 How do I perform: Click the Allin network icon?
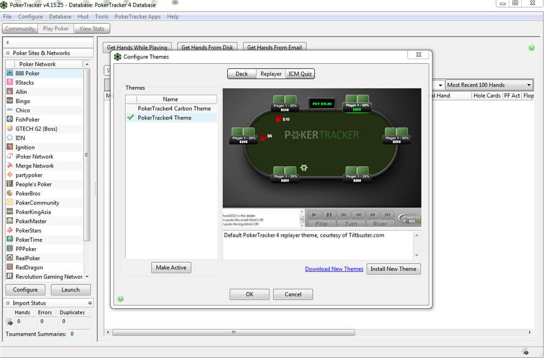10,92
